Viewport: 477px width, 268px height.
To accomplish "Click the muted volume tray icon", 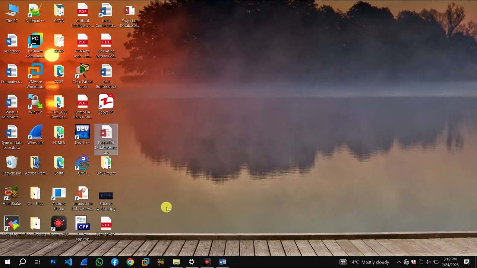I will (428, 262).
